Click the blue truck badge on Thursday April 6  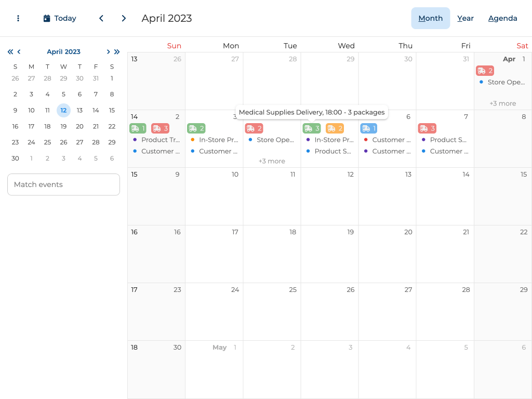(368, 128)
